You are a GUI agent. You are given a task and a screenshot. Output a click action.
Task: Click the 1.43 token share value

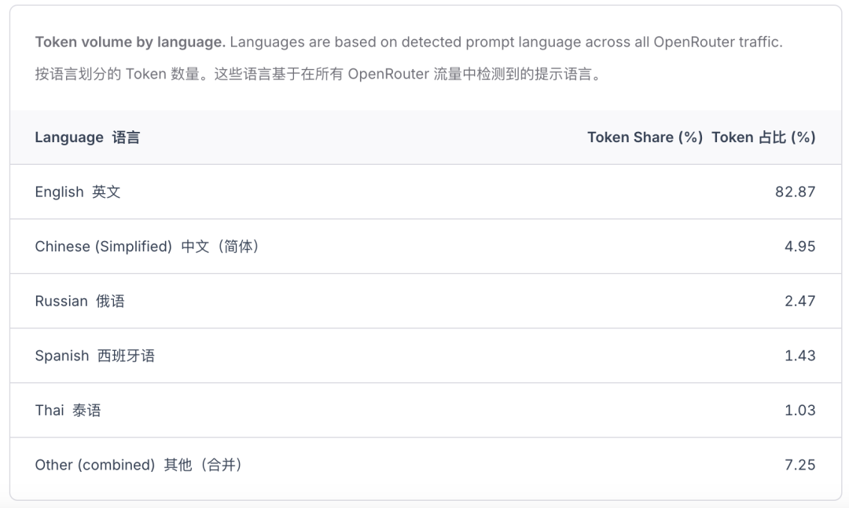tap(799, 356)
